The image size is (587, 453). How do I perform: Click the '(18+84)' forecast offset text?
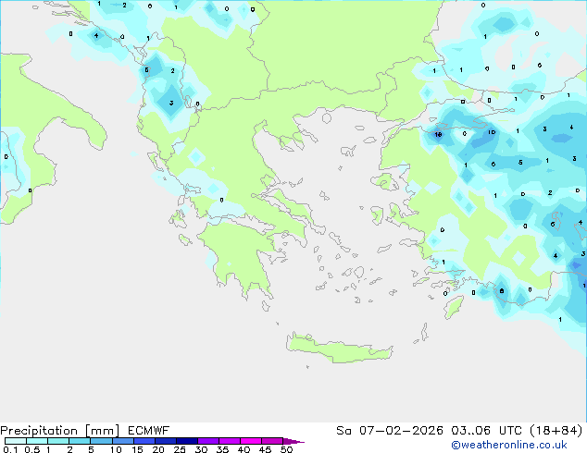click(556, 431)
